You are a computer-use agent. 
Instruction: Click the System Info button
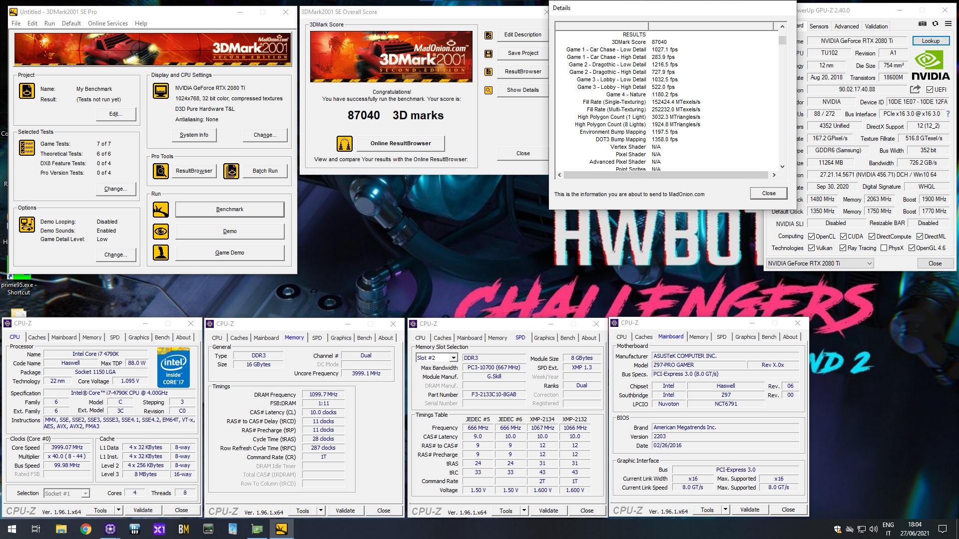[x=194, y=135]
